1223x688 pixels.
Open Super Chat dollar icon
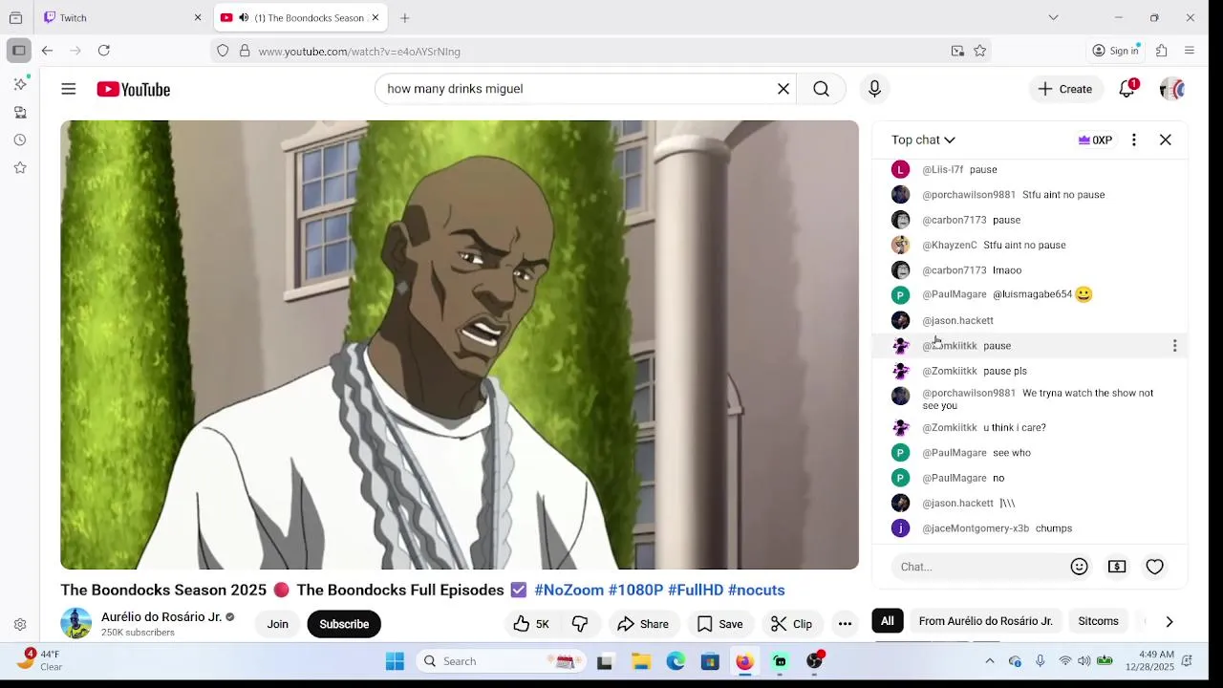pos(1117,567)
